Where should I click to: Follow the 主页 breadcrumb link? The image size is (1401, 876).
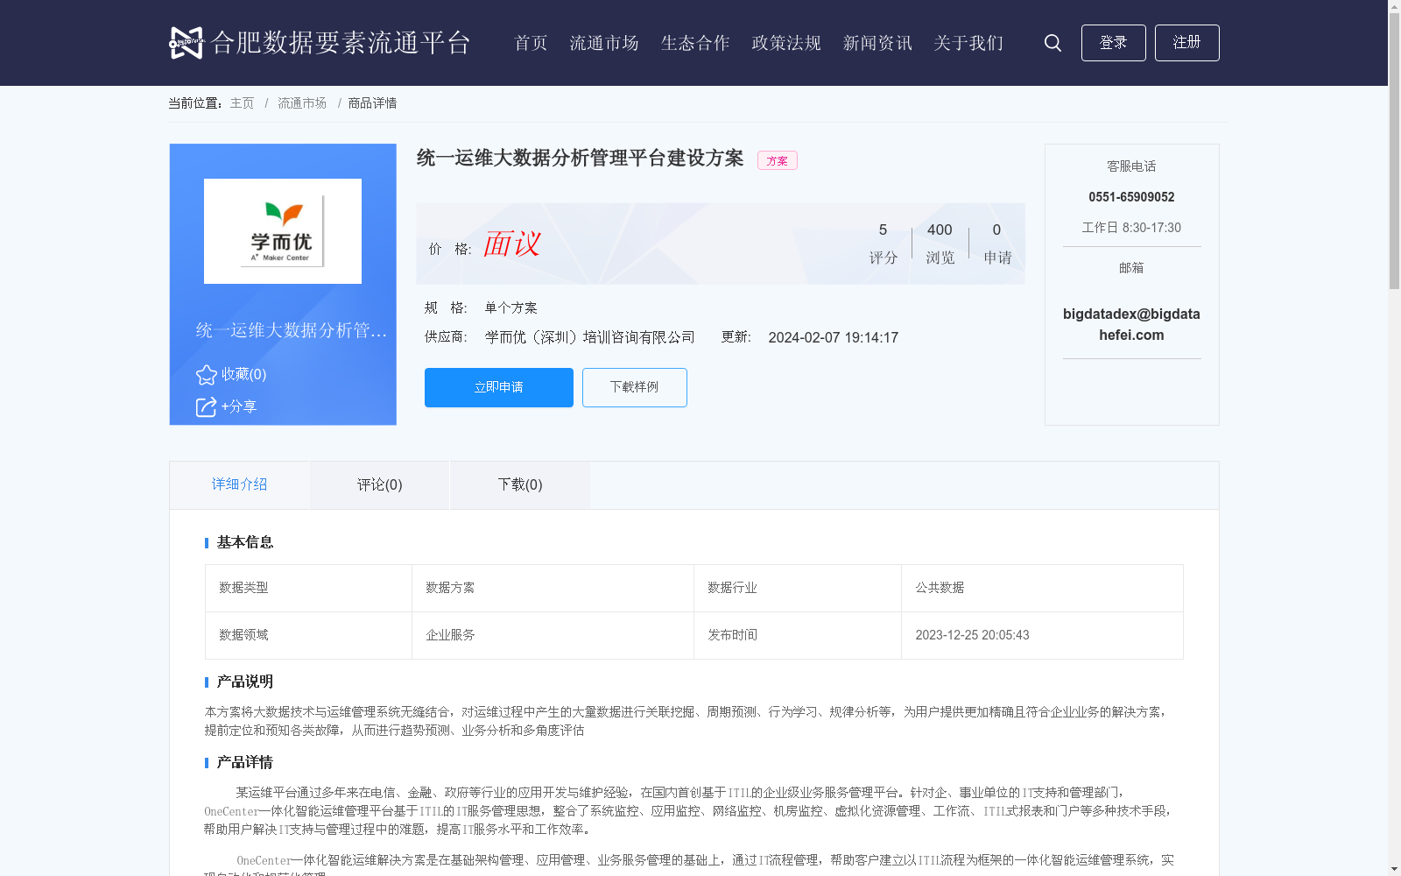242,103
